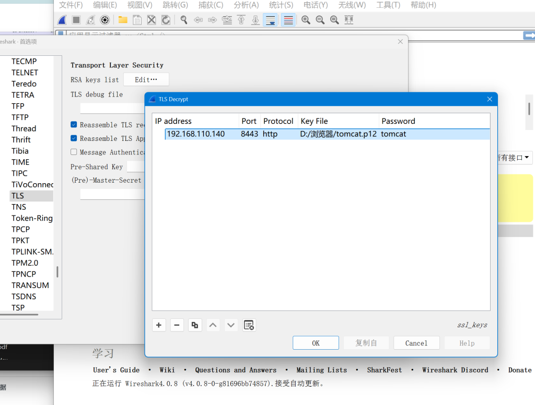The image size is (535, 405).
Task: Click the add new entry plus button
Action: tap(159, 325)
